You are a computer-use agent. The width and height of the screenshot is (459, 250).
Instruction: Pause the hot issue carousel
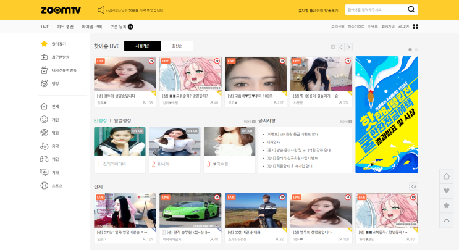coord(333,47)
